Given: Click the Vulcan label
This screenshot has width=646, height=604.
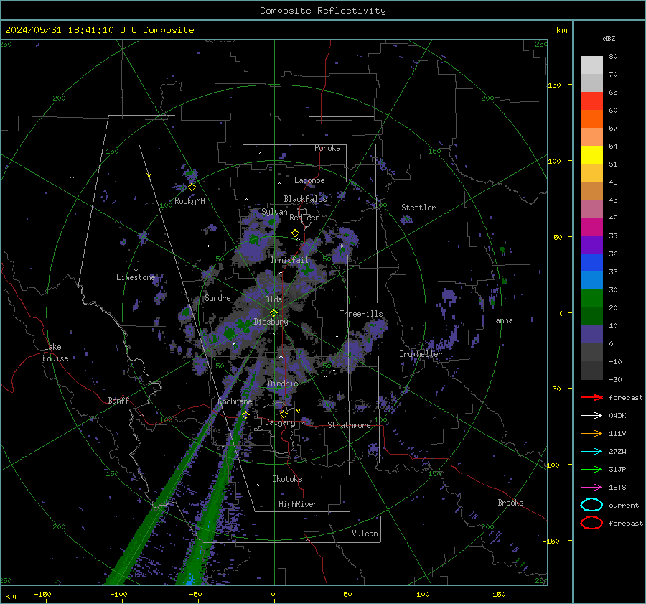Looking at the screenshot, I should (x=365, y=534).
